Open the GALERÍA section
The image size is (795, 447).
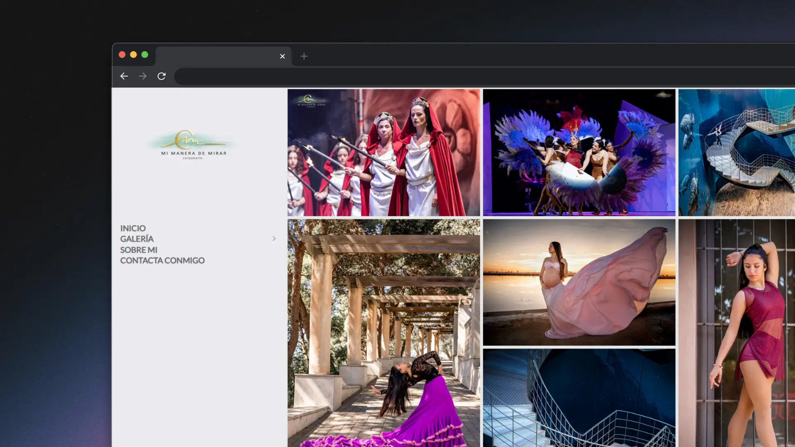pos(137,239)
